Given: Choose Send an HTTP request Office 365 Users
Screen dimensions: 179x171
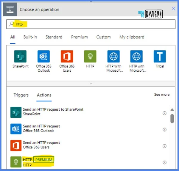Looking at the screenshot, I should coord(89,145).
